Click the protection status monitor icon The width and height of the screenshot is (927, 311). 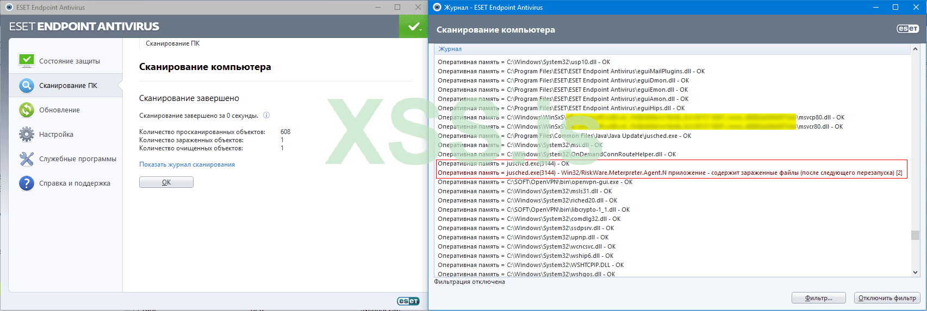tap(26, 61)
